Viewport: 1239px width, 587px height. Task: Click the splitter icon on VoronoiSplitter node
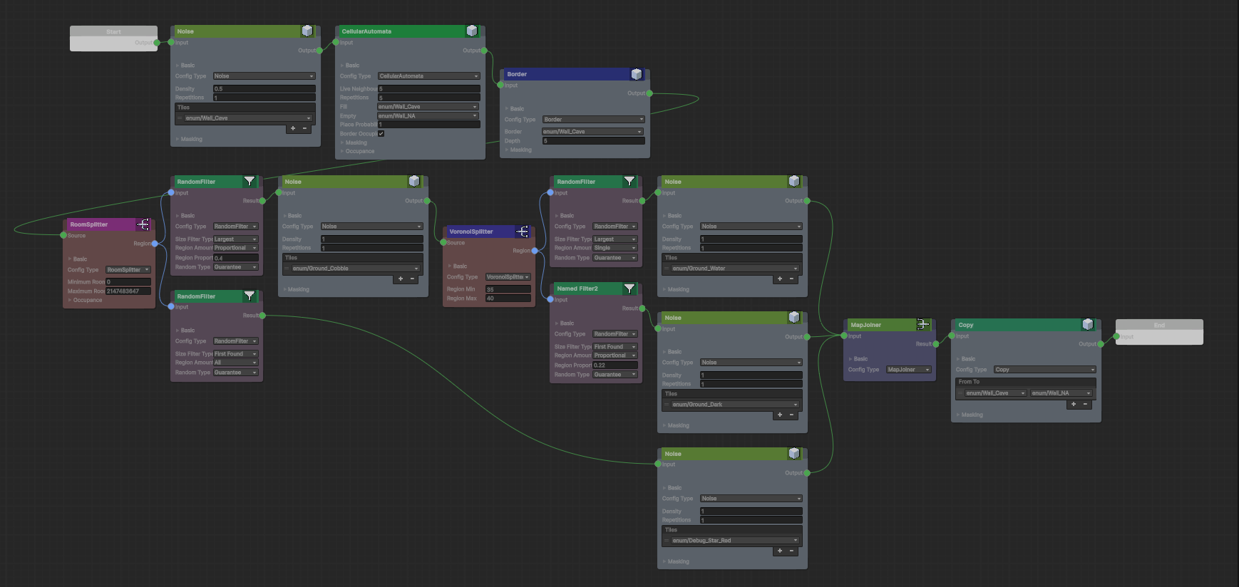(523, 232)
